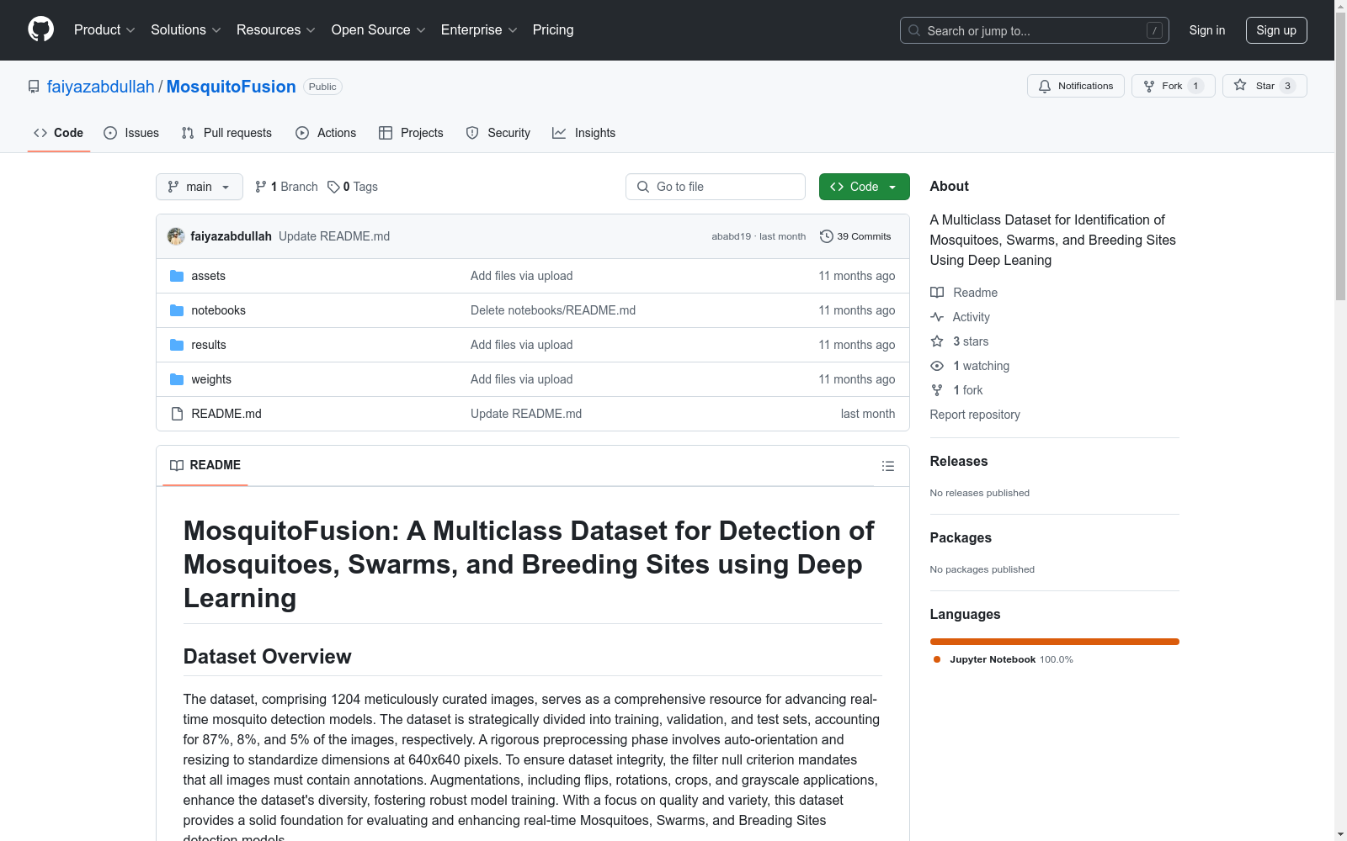This screenshot has width=1347, height=841.
Task: Open the 39 Commits link
Action: (855, 236)
